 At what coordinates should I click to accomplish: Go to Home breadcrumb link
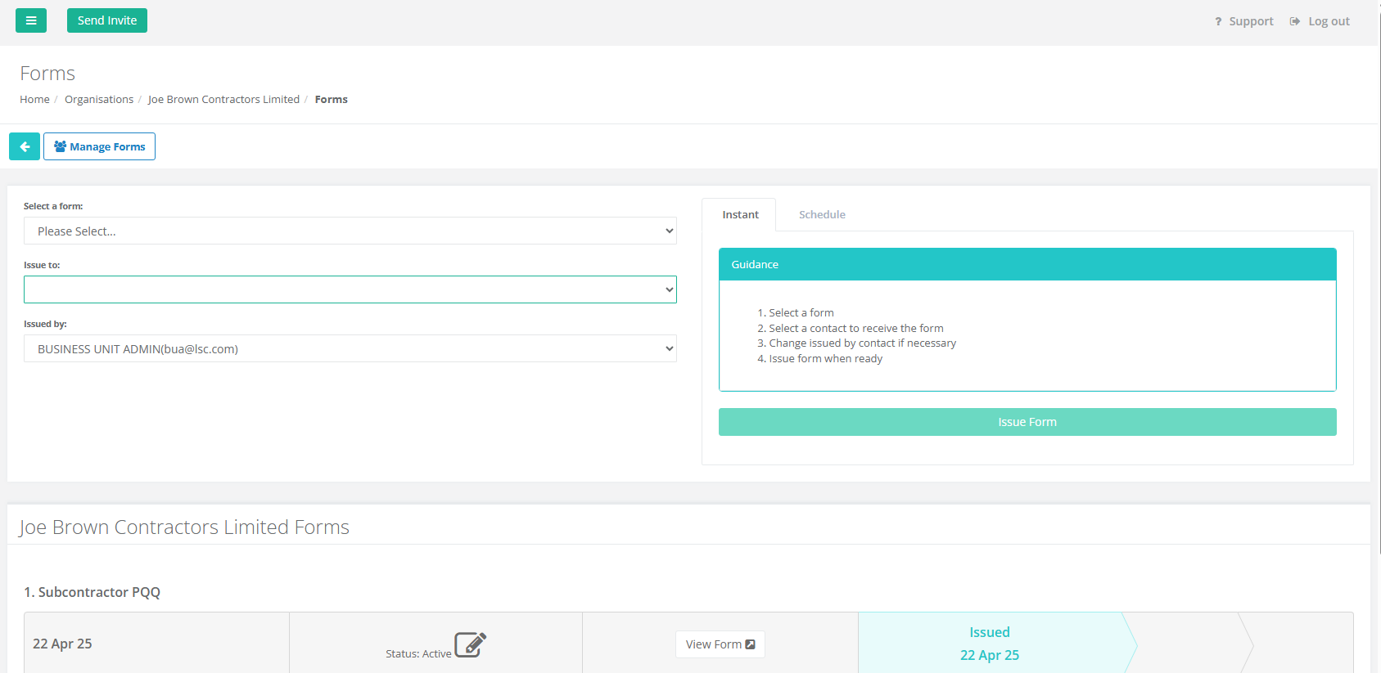click(34, 99)
